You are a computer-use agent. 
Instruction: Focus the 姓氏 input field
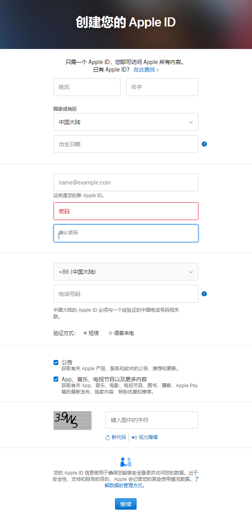pyautogui.click(x=87, y=87)
